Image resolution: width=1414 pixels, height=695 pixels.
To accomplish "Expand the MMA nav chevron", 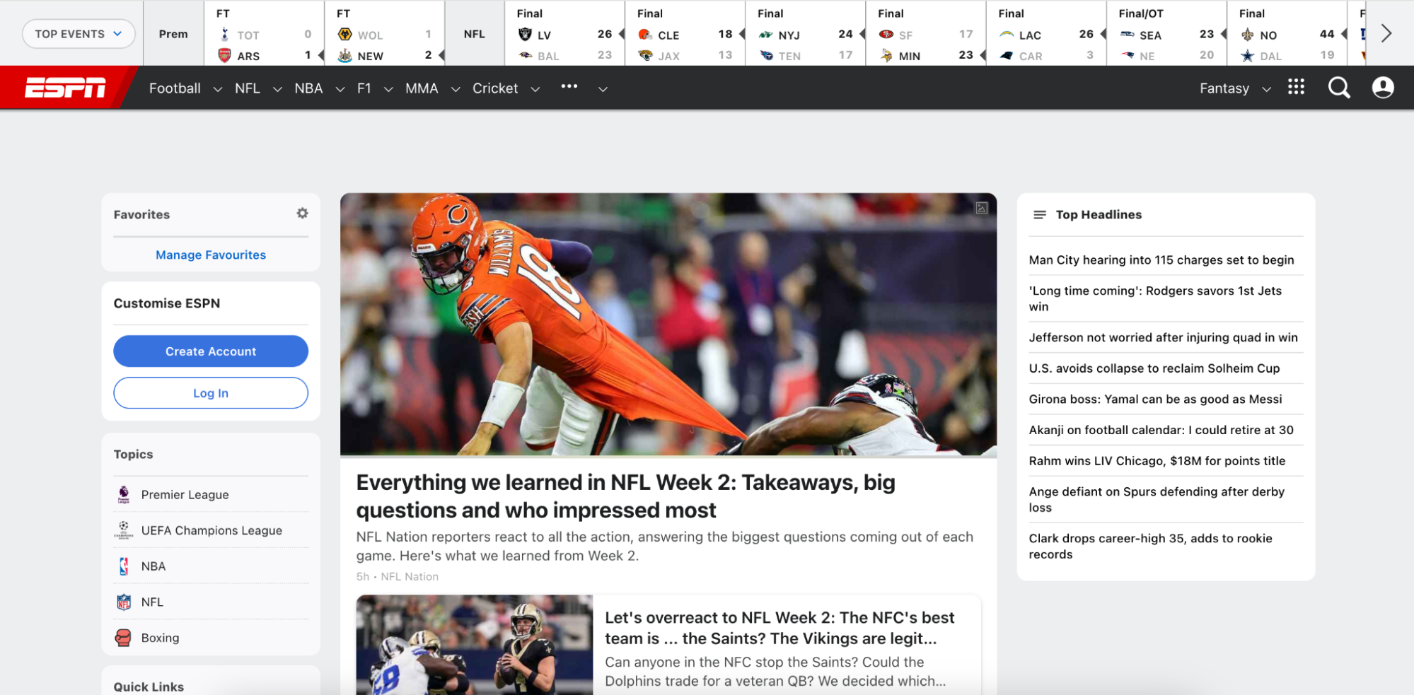I will [456, 89].
